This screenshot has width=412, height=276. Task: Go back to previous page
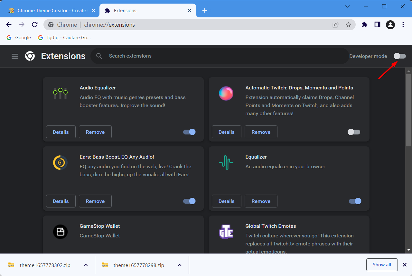(x=9, y=25)
